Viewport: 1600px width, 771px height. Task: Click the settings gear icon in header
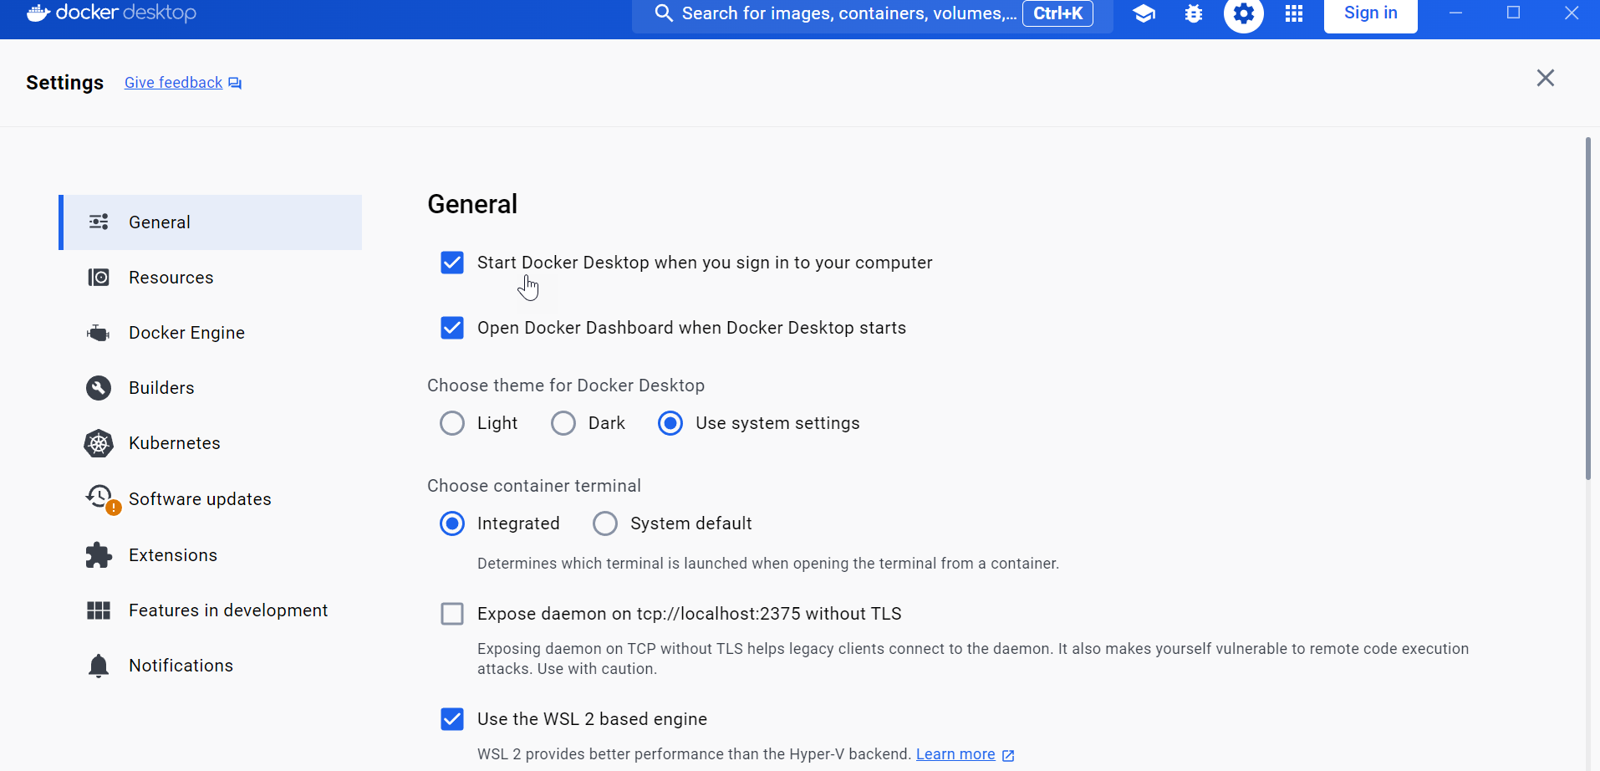coord(1243,13)
